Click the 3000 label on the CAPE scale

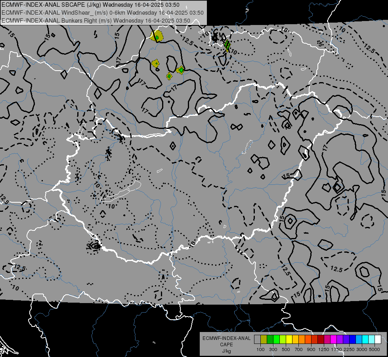click(362, 349)
